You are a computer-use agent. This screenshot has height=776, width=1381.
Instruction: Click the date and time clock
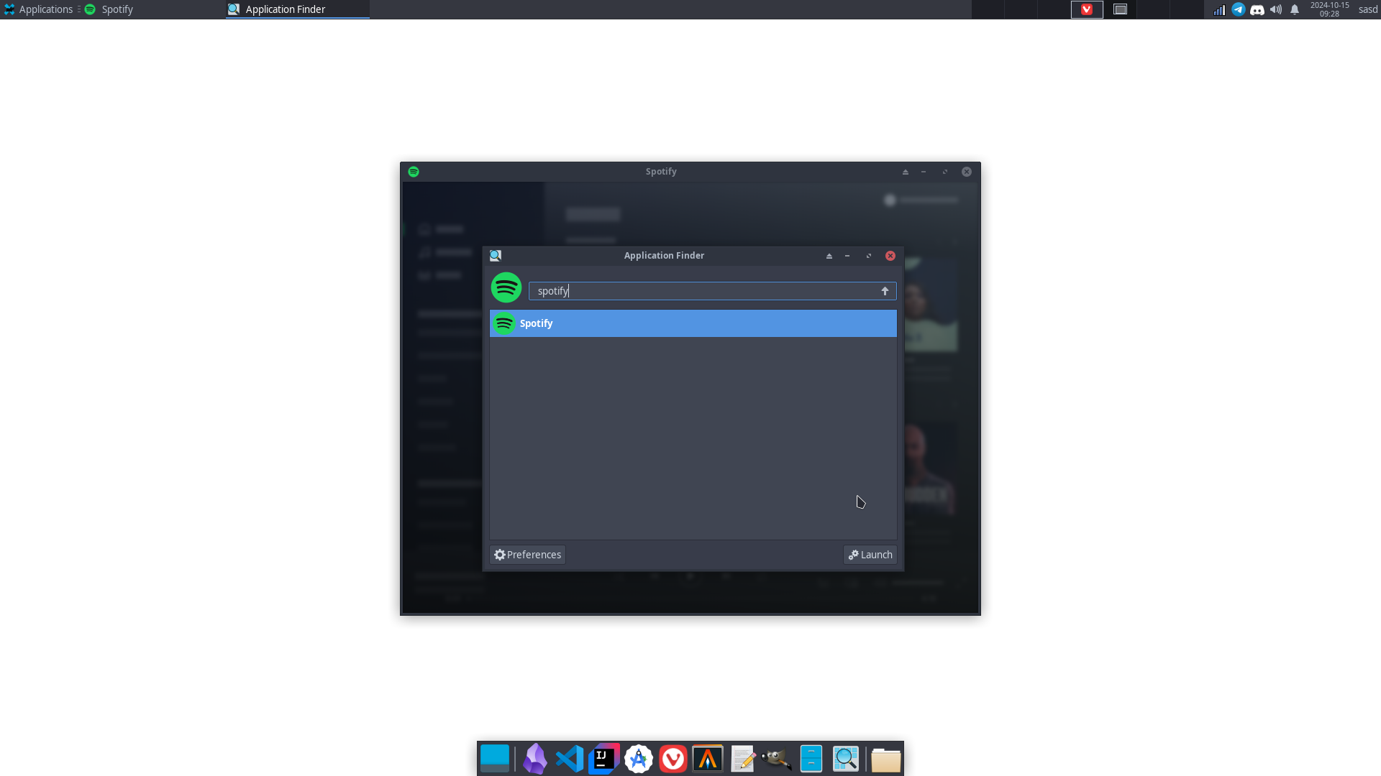(1329, 9)
